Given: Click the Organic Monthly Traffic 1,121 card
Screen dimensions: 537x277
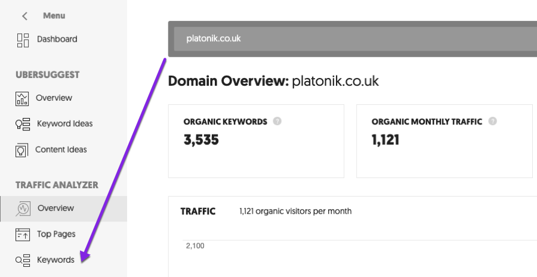Looking at the screenshot, I should (x=444, y=141).
